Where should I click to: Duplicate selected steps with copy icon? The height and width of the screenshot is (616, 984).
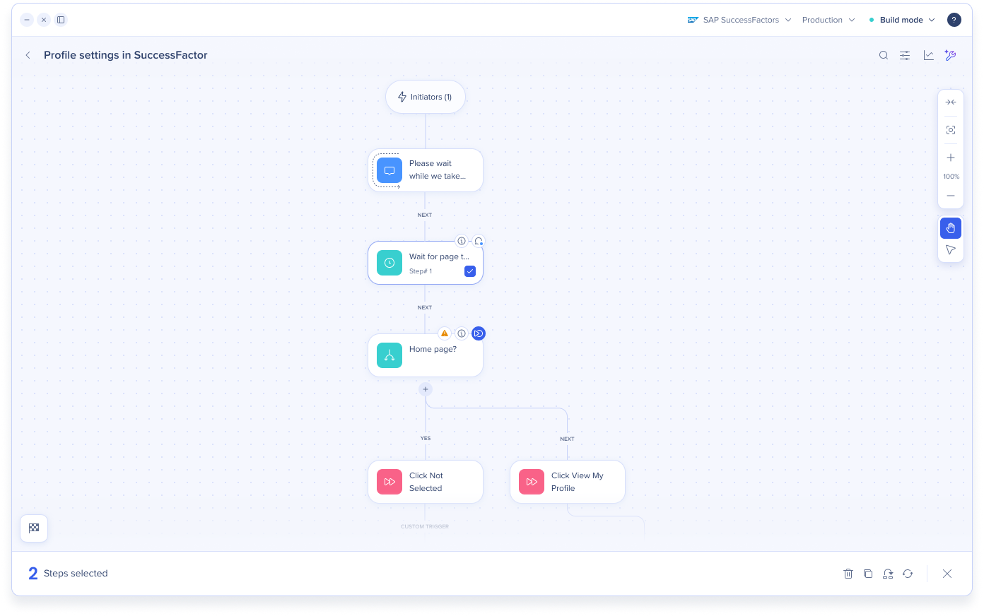click(x=868, y=574)
